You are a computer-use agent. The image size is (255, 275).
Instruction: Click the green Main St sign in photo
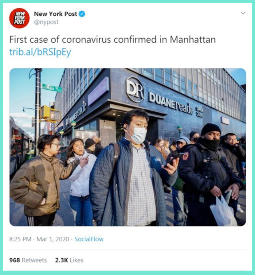coord(52,88)
